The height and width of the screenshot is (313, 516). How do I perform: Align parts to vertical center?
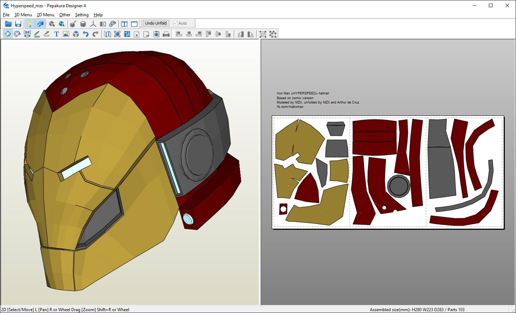pyautogui.click(x=218, y=34)
